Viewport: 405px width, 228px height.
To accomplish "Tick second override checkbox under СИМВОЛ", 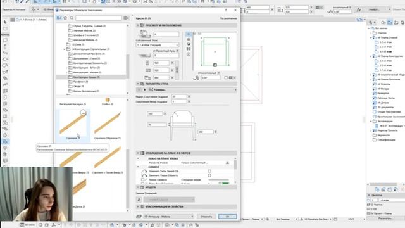I will [x=209, y=175].
